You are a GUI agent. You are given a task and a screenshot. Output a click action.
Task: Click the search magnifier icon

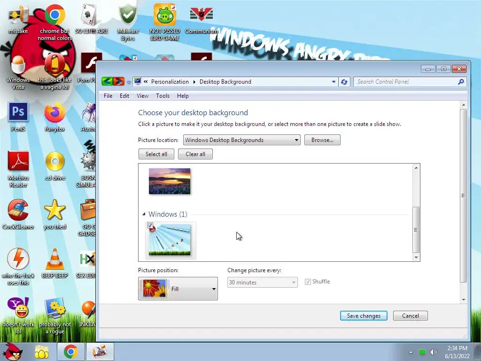461,82
